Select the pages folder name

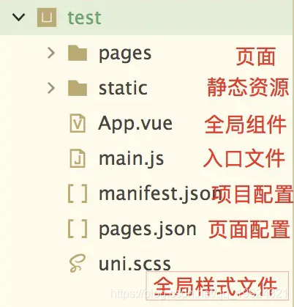(125, 54)
